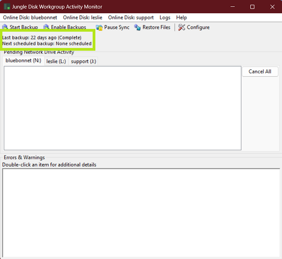
Task: Click the Start Backup toolbar icon
Action: pyautogui.click(x=5, y=27)
